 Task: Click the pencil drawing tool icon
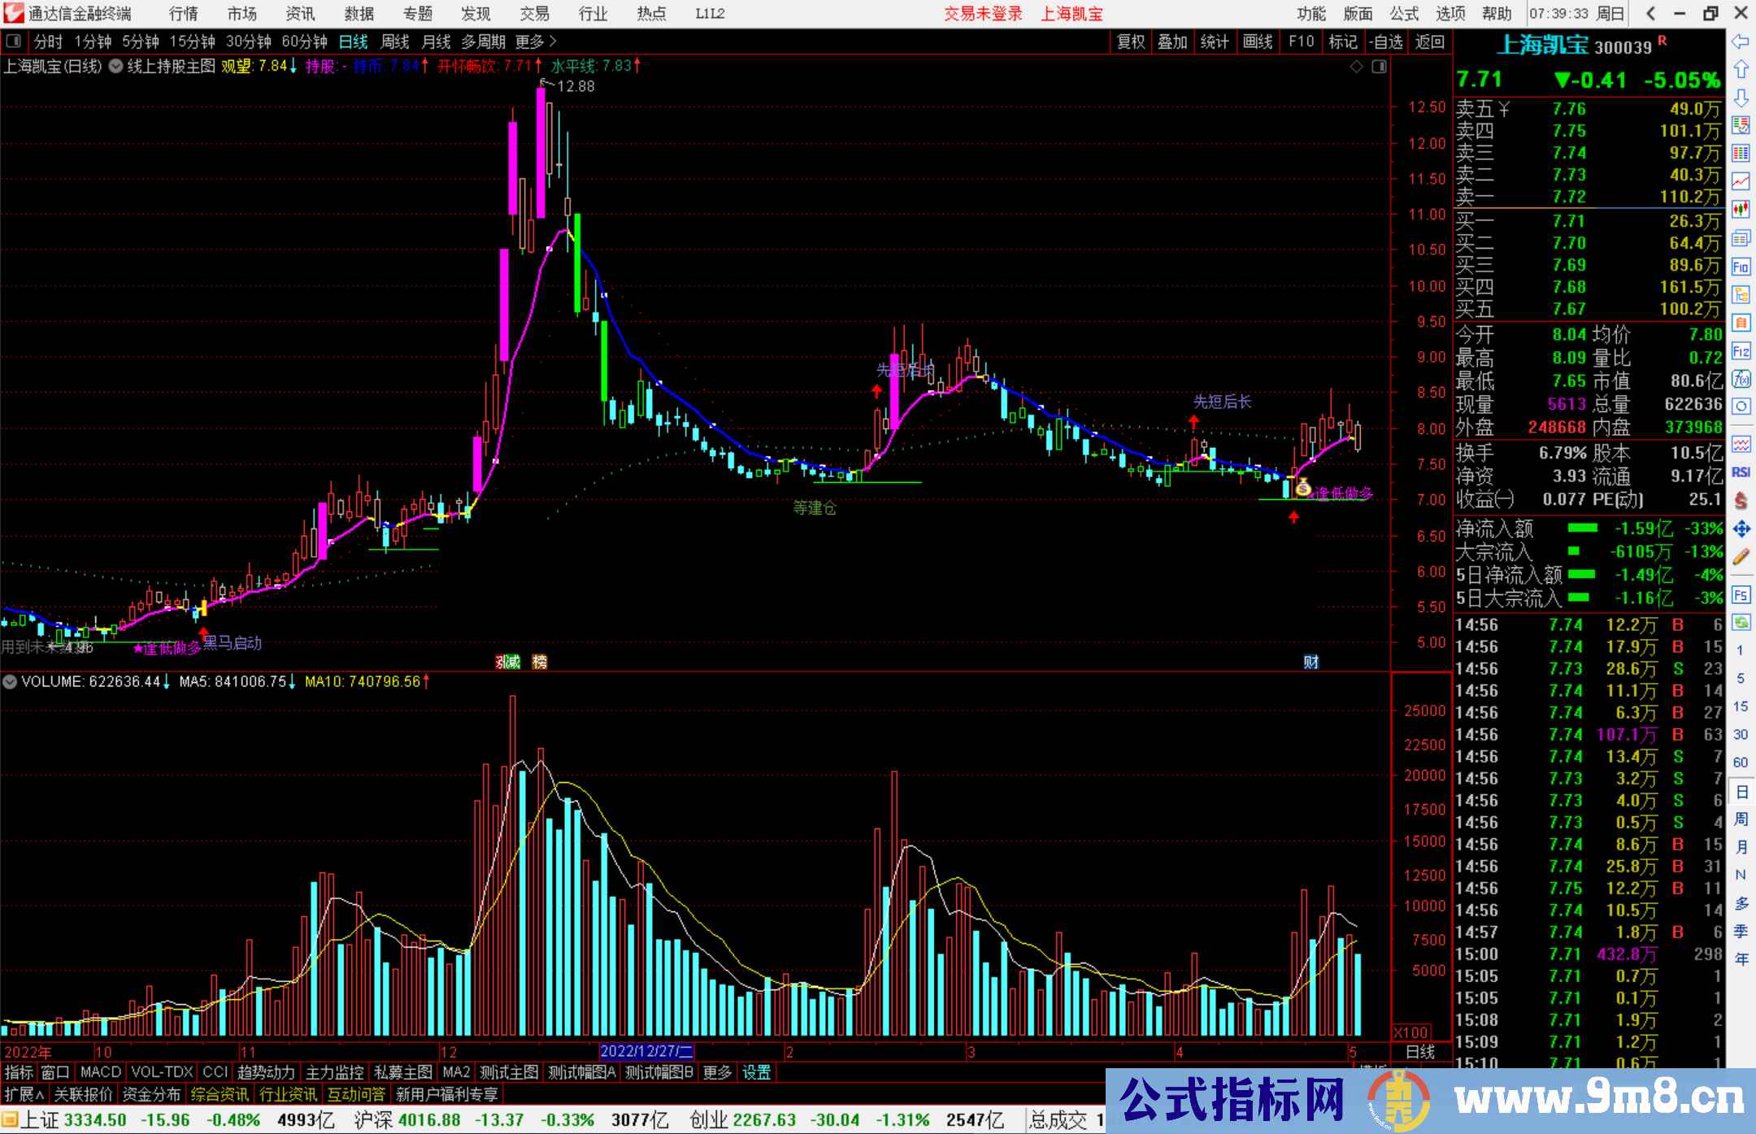[1741, 557]
